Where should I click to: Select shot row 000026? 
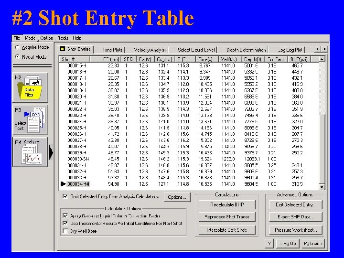[x=189, y=134]
